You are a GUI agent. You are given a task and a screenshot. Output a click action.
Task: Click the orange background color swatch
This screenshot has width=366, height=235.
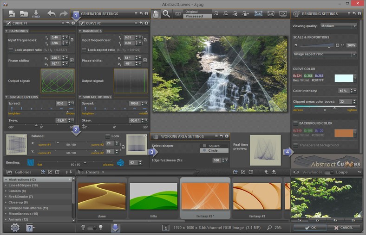(344, 133)
